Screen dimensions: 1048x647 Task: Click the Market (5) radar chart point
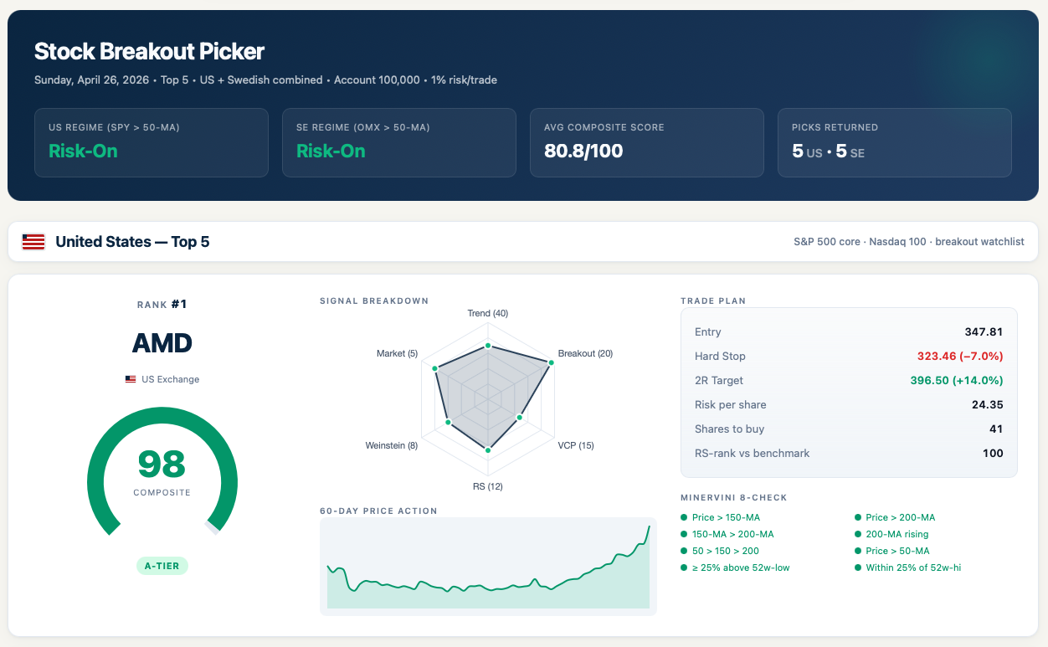[434, 368]
